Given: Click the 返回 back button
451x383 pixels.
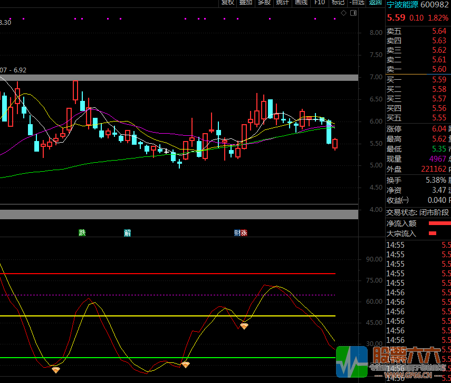Looking at the screenshot, I should pos(376,2).
